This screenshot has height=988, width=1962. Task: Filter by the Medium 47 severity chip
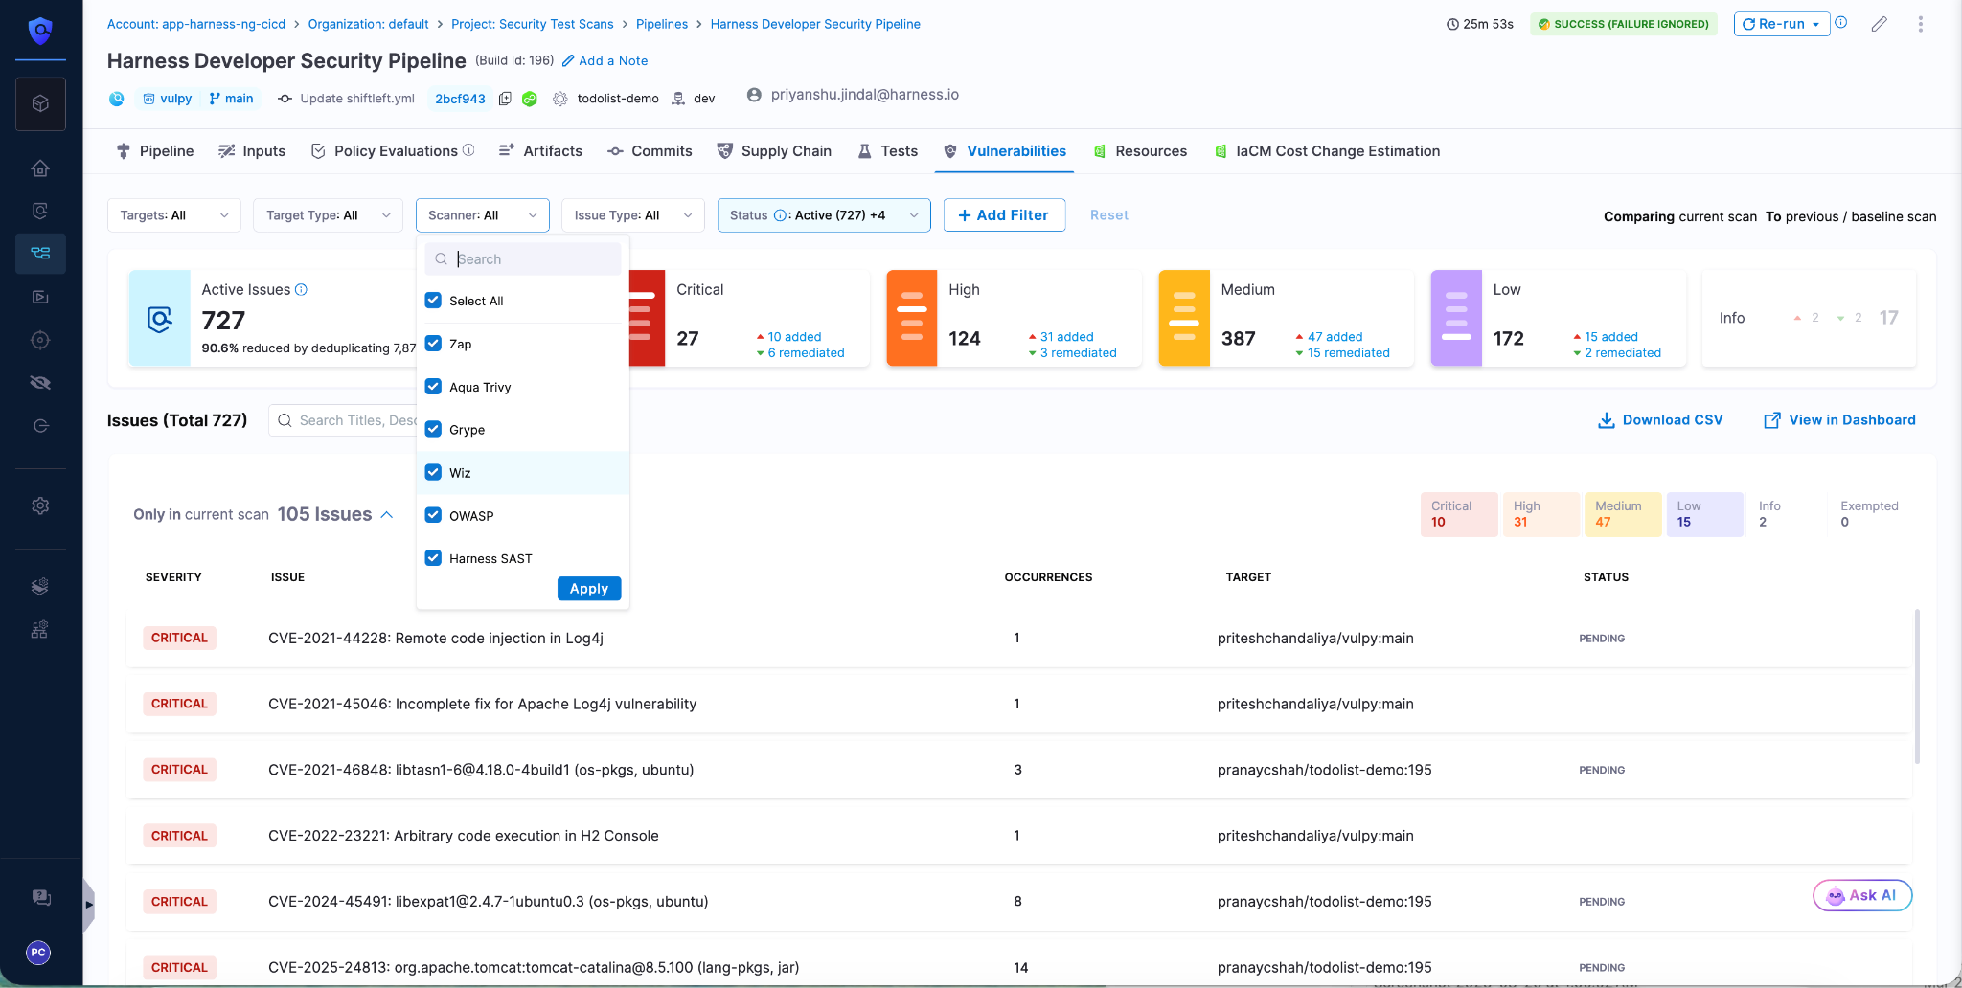point(1623,514)
